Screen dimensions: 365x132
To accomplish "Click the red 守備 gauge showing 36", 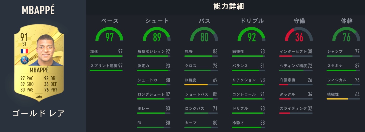I will click(299, 35).
